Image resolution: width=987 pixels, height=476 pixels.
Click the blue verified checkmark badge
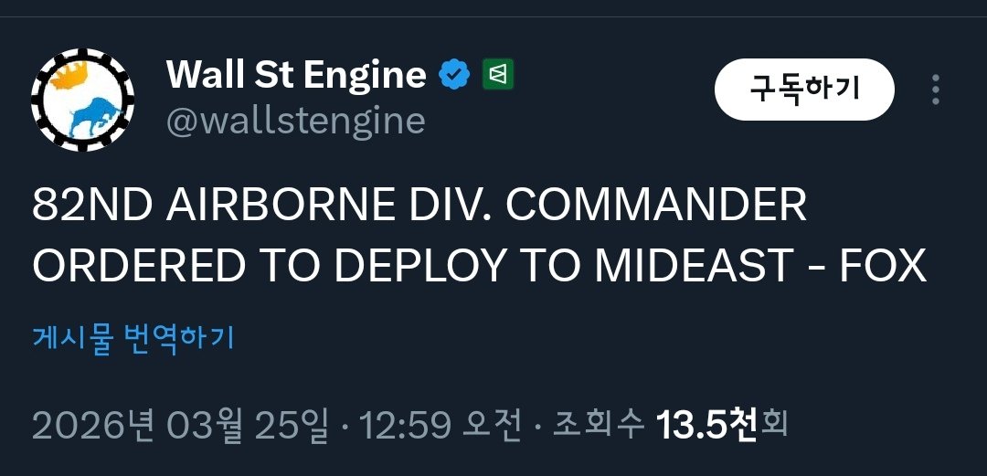point(454,75)
